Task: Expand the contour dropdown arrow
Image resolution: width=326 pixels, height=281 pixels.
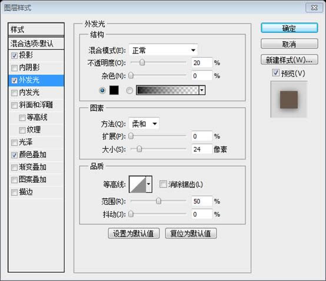Action: tap(149, 184)
